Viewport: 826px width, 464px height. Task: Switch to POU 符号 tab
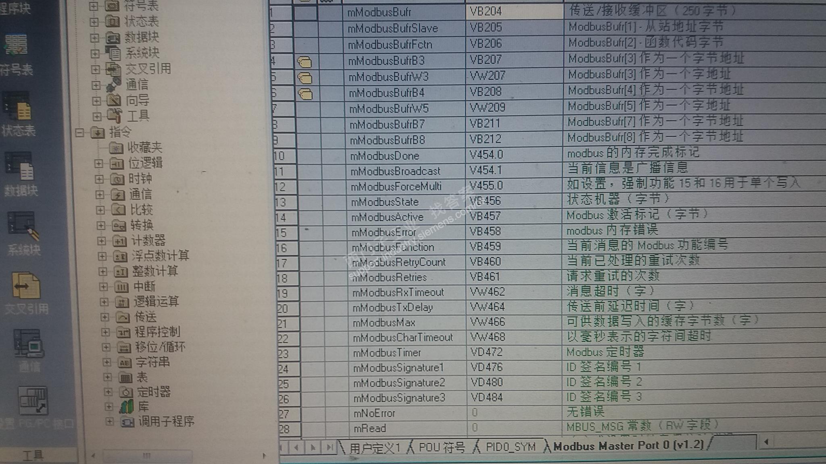pyautogui.click(x=441, y=447)
